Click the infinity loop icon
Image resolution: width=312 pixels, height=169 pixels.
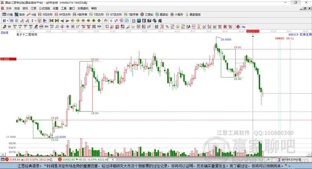tap(243, 27)
